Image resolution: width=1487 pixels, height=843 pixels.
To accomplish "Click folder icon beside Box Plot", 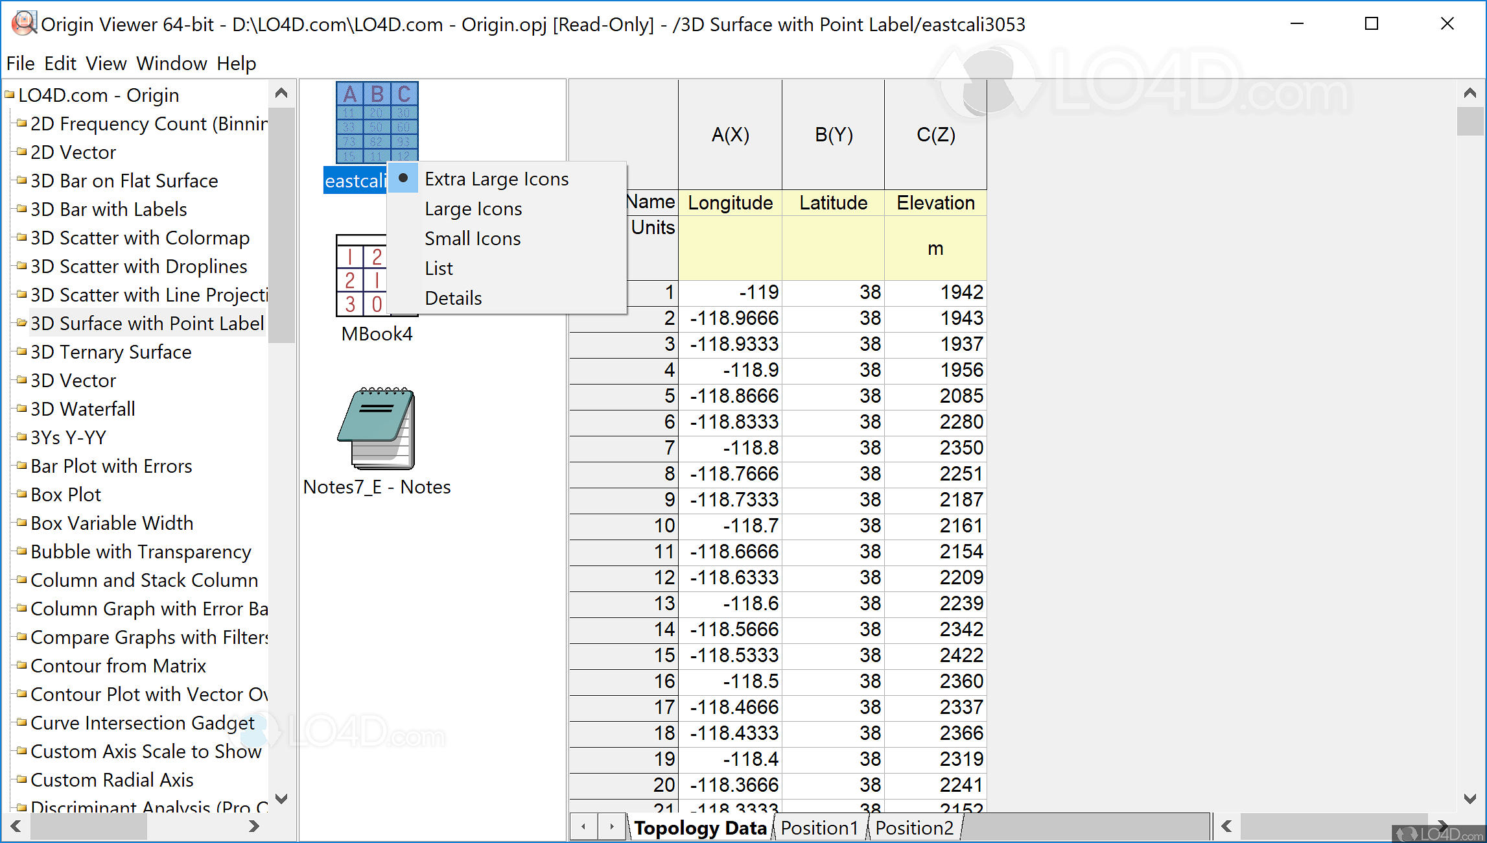I will 21,494.
